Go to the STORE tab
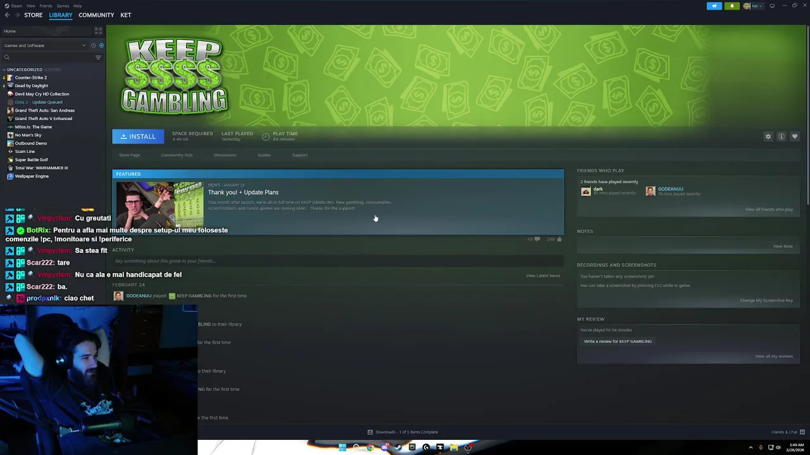 (x=33, y=15)
